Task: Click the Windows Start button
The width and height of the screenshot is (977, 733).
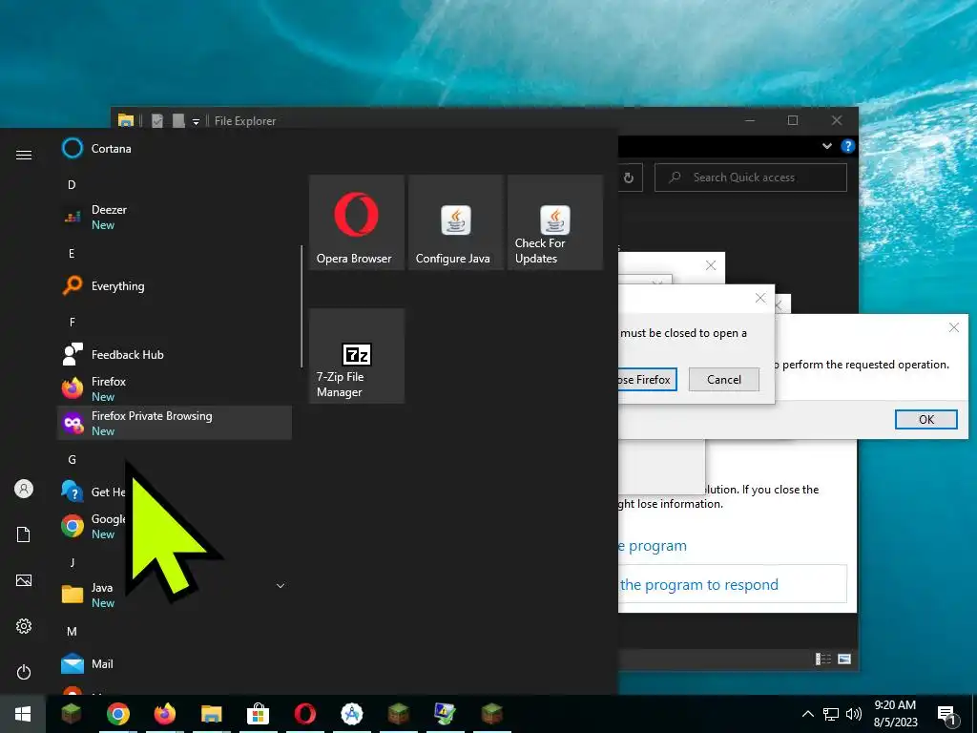Action: click(23, 714)
